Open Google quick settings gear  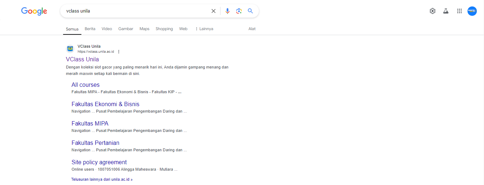click(x=432, y=11)
